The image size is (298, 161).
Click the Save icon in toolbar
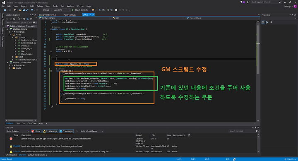coord(24,10)
